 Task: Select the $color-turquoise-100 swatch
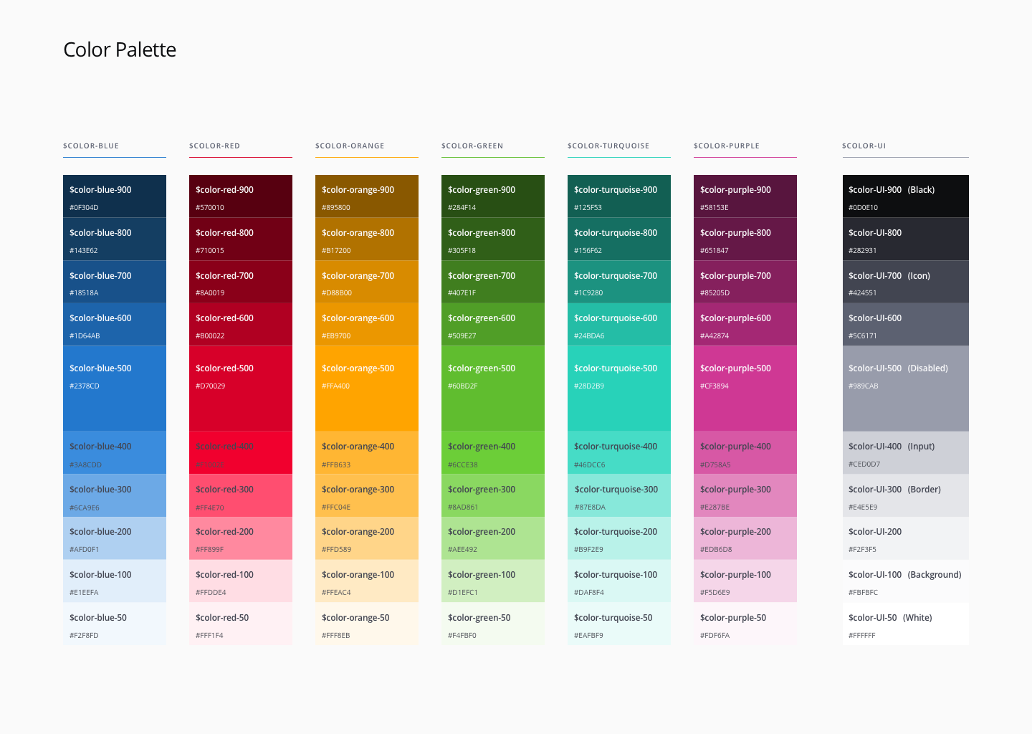tap(619, 581)
